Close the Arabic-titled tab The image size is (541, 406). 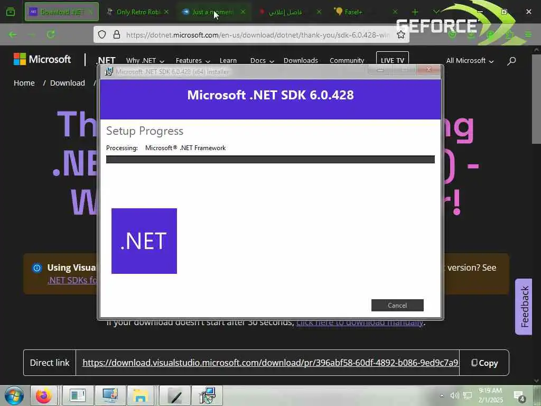click(x=319, y=12)
